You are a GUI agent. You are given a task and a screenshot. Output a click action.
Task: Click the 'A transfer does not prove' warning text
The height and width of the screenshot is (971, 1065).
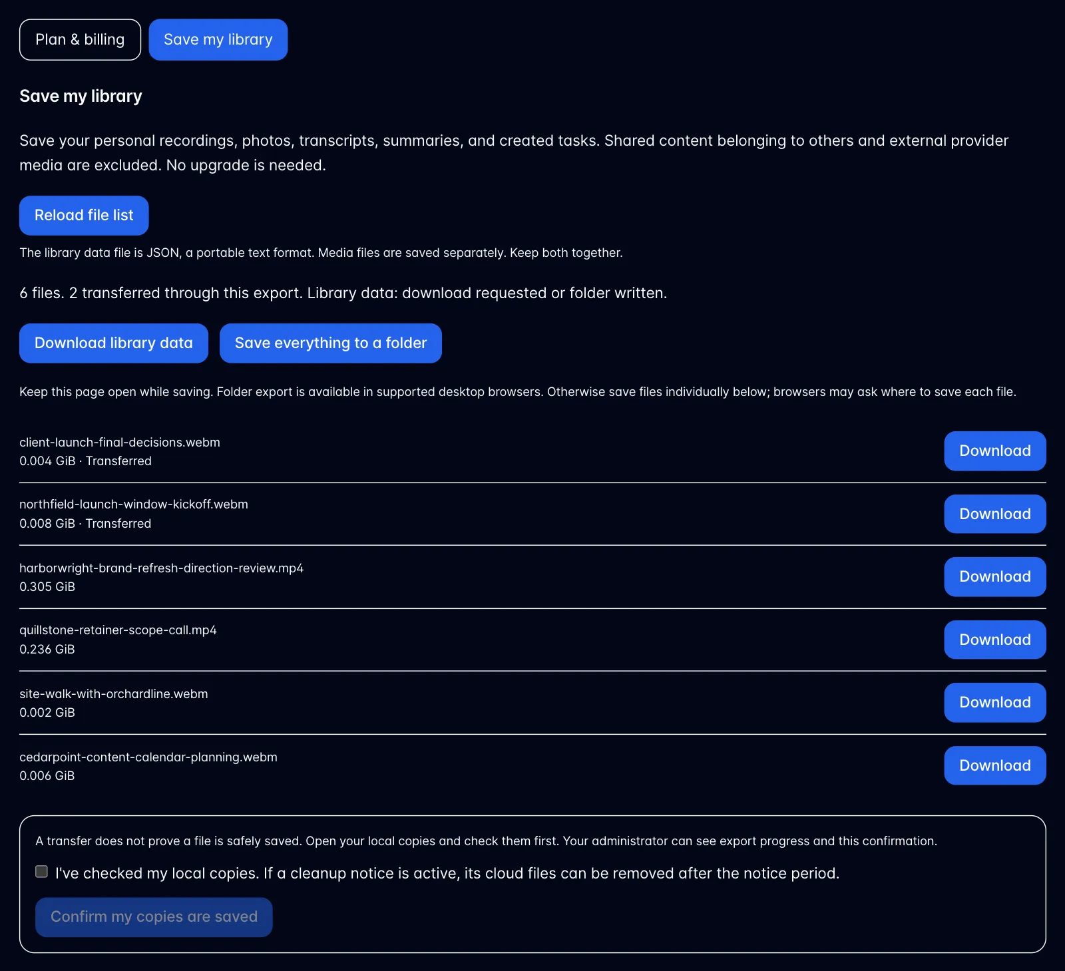486,841
